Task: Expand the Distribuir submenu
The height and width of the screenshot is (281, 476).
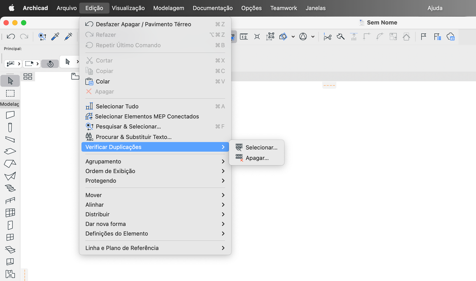Action: [155, 214]
